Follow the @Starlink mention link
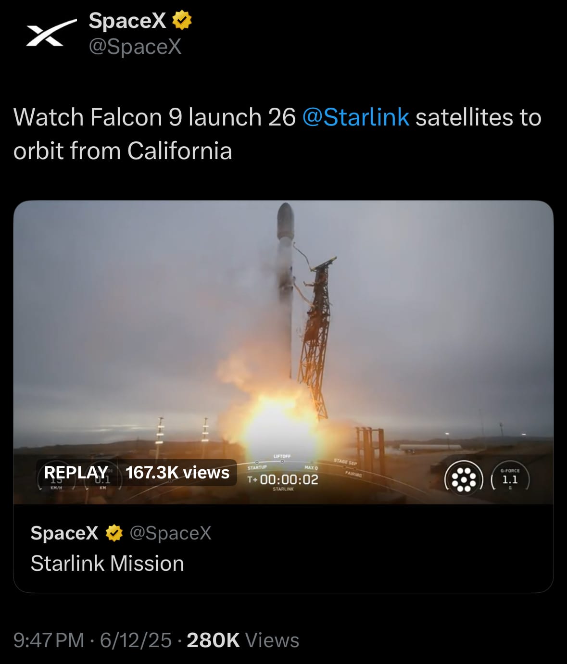Image resolution: width=567 pixels, height=664 pixels. click(356, 117)
